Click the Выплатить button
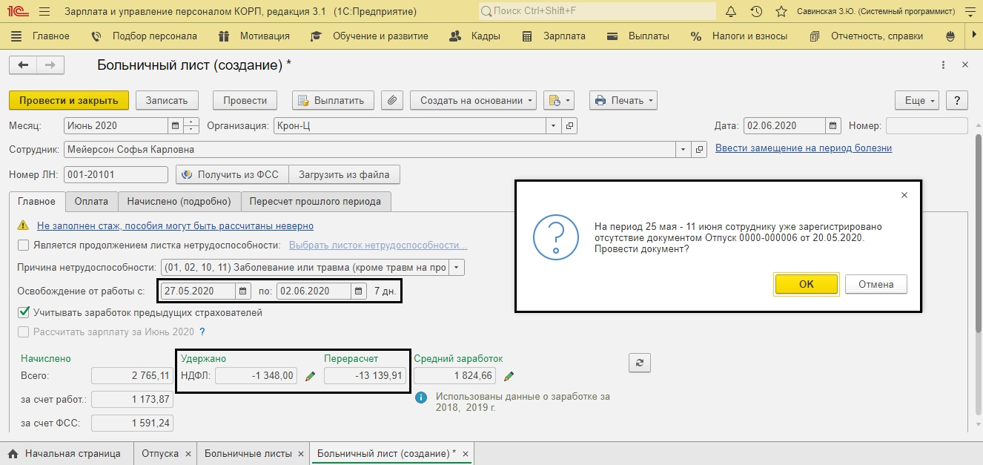 pos(333,100)
